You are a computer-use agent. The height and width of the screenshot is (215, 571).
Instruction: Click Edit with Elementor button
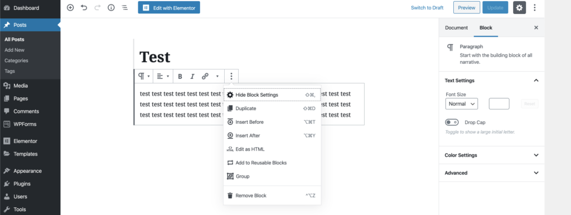point(169,8)
